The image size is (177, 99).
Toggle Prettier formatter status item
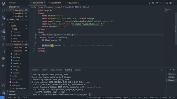(163, 97)
